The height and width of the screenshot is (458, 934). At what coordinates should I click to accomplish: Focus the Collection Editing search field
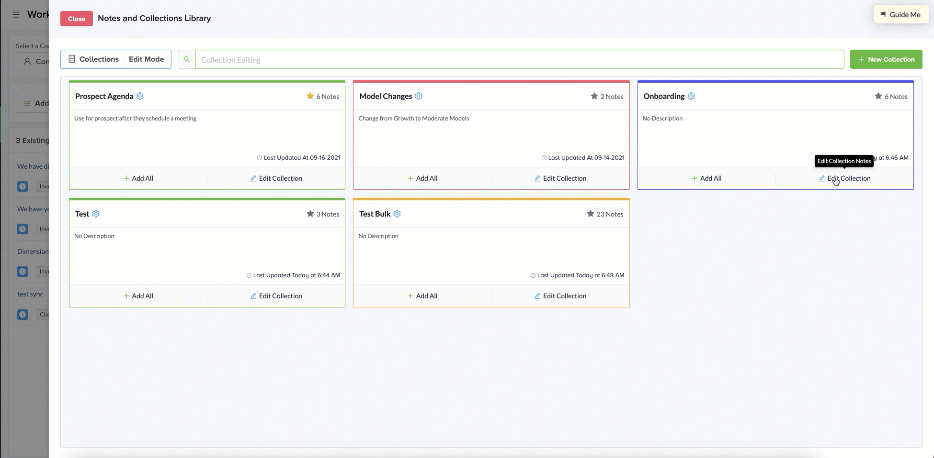520,59
